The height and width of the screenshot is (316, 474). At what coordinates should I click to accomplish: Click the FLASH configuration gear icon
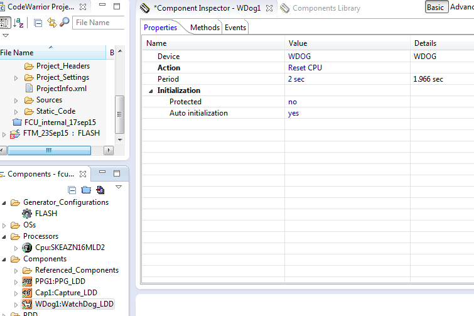27,214
